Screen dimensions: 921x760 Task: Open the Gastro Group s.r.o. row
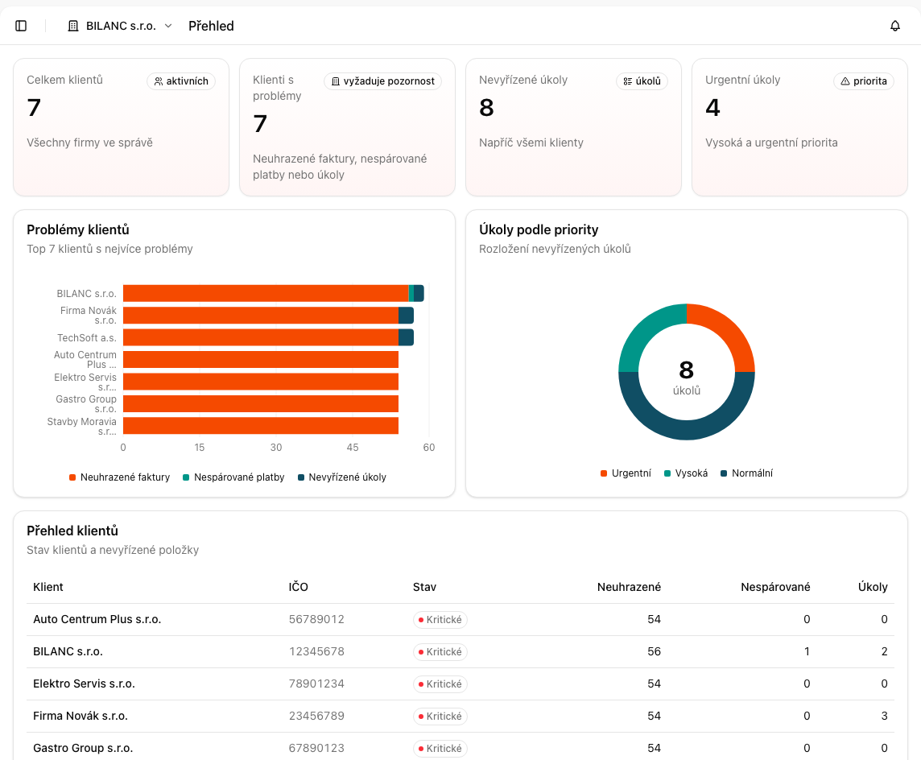(460, 747)
